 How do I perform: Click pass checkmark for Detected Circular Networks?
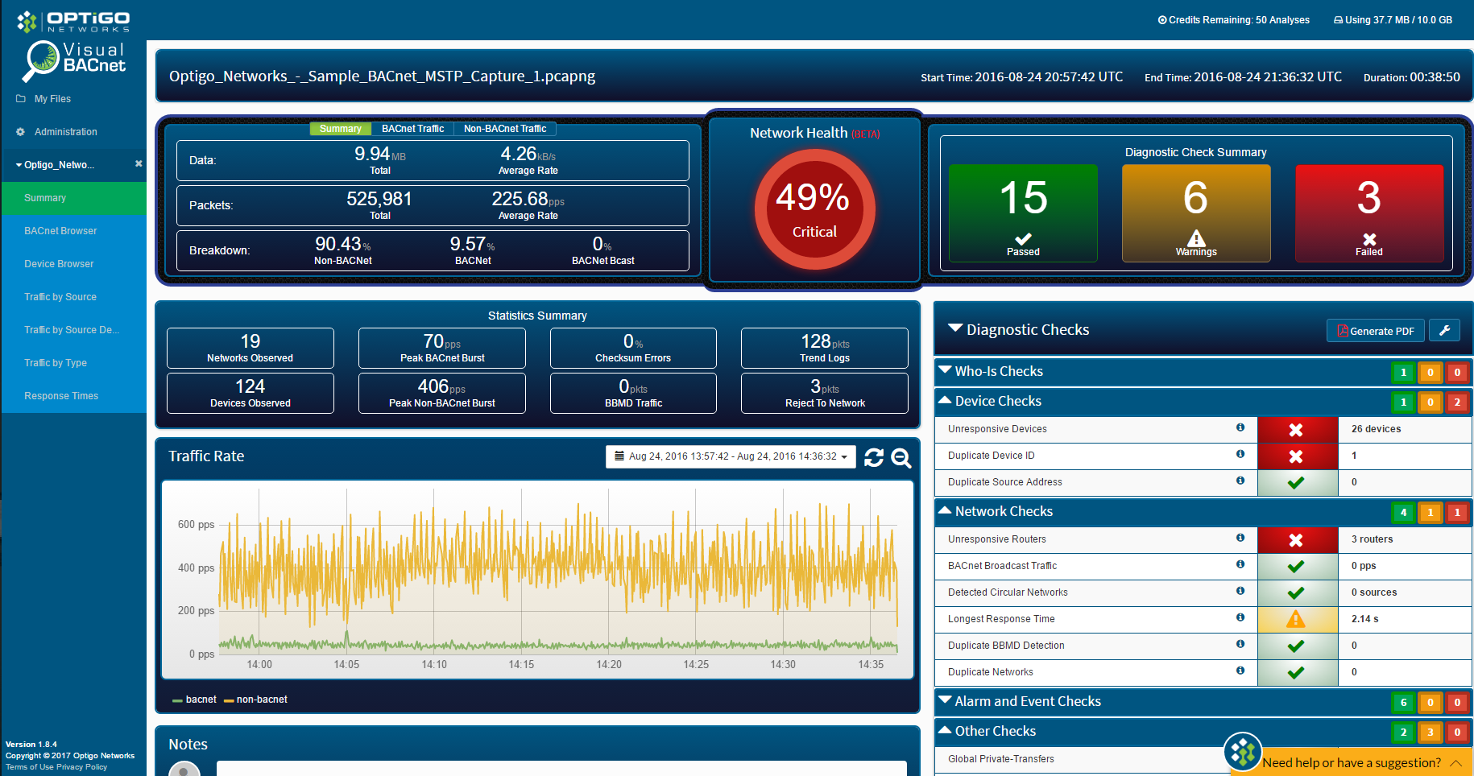click(1296, 593)
